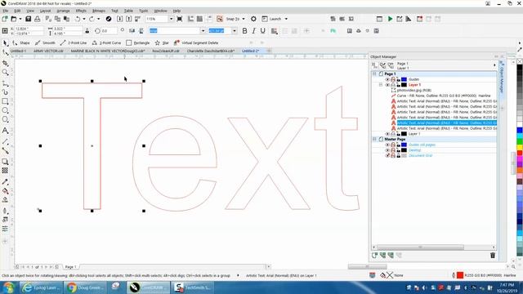Click the rotation angle input field

click(x=109, y=31)
